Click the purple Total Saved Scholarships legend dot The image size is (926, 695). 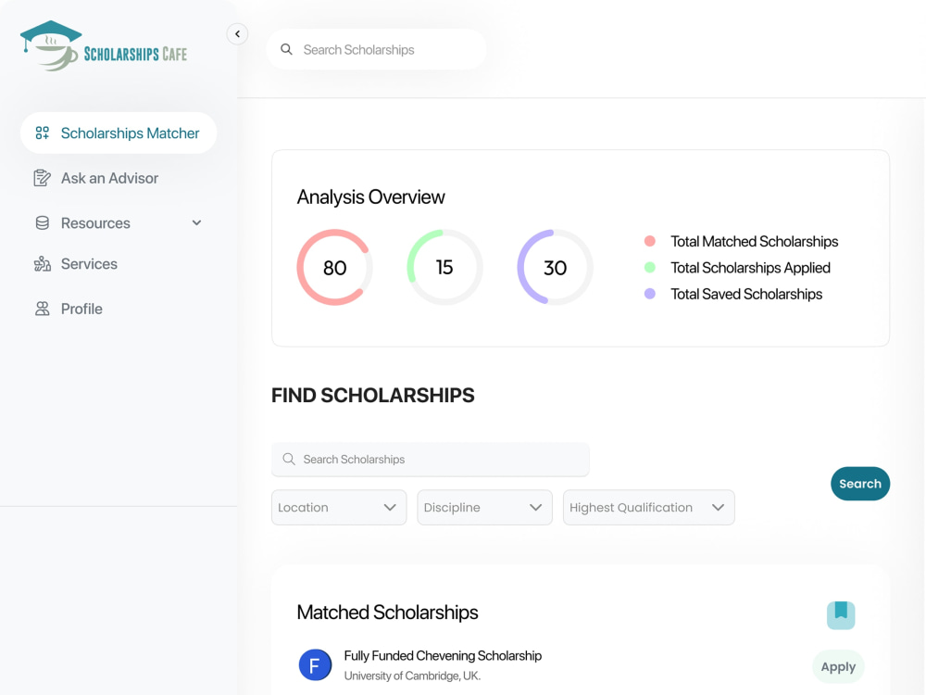(650, 294)
